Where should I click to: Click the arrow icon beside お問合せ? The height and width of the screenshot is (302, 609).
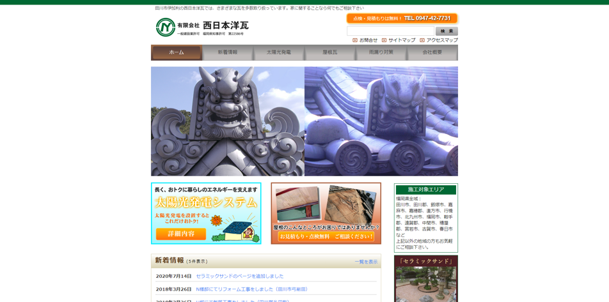355,40
